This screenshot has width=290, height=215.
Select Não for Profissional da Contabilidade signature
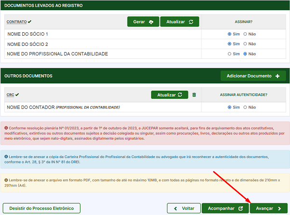pyautogui.click(x=245, y=54)
